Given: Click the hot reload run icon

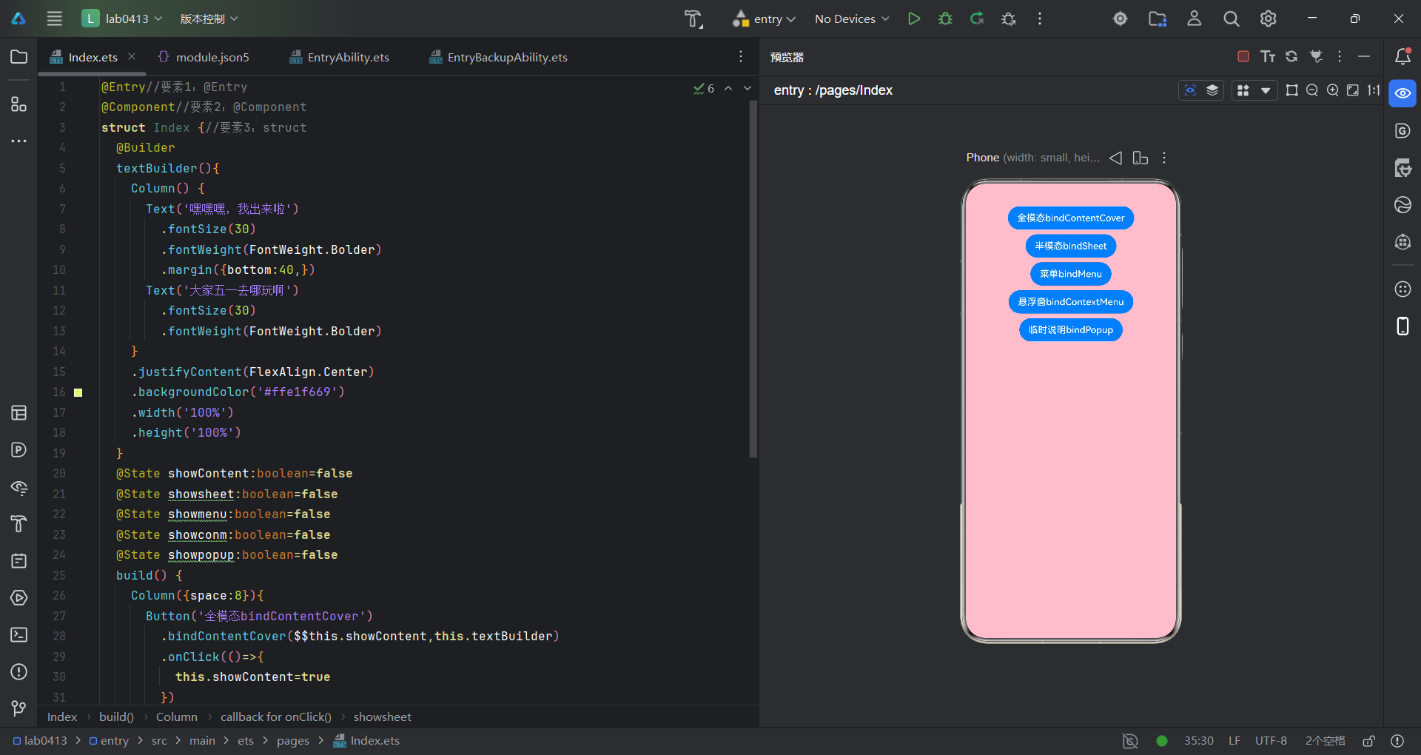Looking at the screenshot, I should click(977, 19).
